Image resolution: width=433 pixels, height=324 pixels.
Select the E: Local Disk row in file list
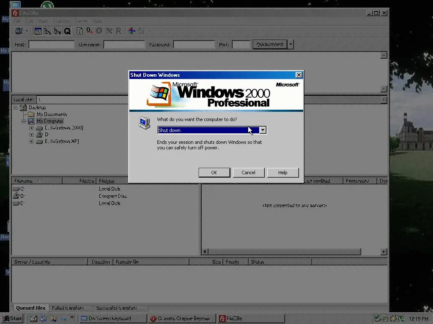105,203
